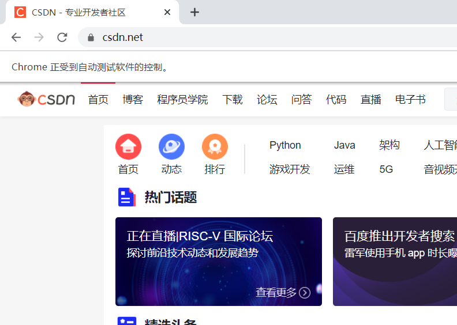Click the 动态 label under blue icon
Viewport: 457px width, 325px height.
tap(171, 169)
